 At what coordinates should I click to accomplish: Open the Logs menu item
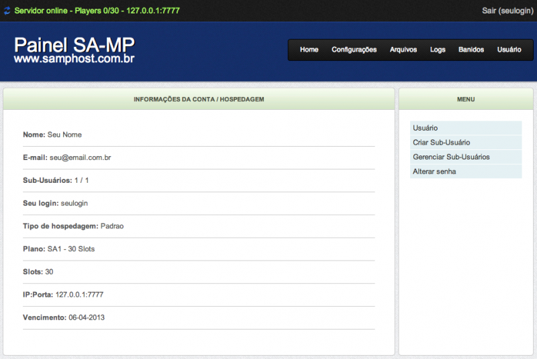coord(438,50)
